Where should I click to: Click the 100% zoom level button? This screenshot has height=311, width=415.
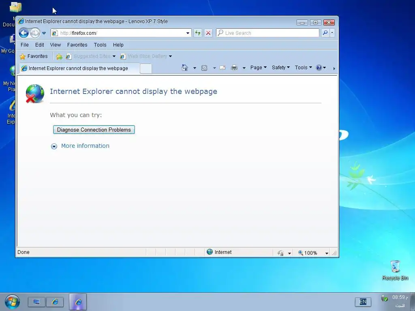308,253
